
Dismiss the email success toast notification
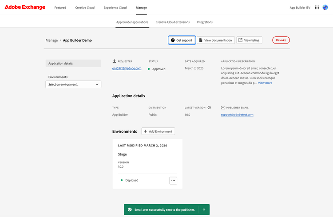(x=204, y=209)
